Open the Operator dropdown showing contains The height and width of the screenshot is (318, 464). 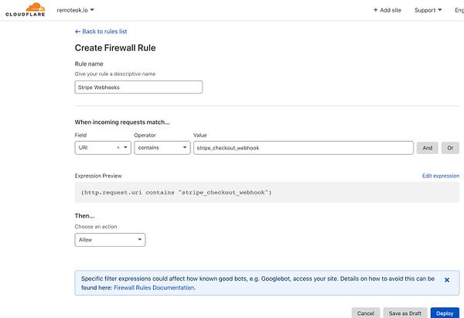tap(162, 147)
